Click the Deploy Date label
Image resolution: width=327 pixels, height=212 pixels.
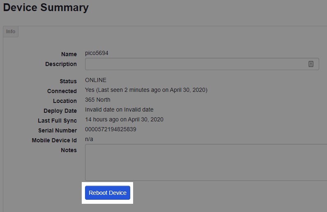pyautogui.click(x=60, y=111)
